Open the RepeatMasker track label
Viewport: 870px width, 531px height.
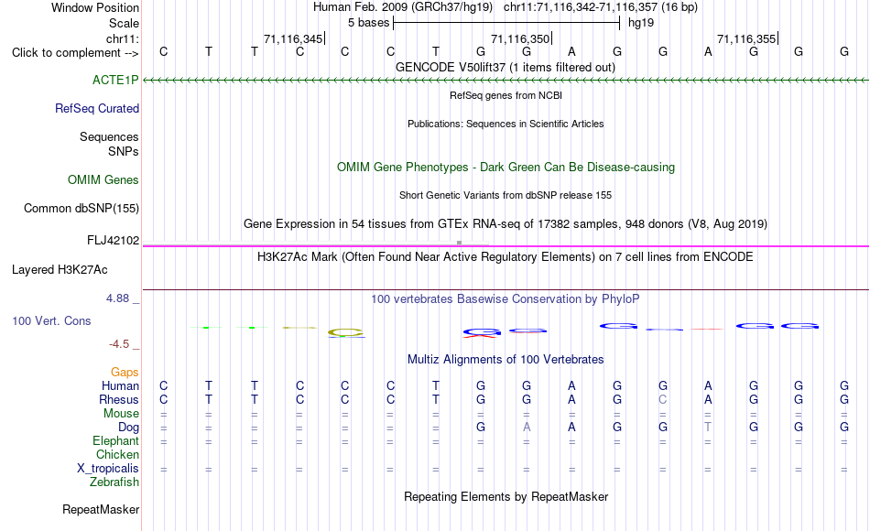[101, 509]
